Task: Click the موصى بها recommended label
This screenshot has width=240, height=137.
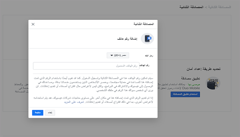Action: tap(194, 84)
